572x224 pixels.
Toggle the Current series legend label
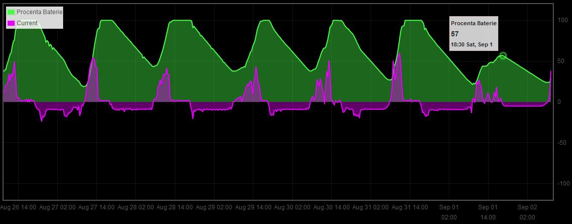coord(27,23)
